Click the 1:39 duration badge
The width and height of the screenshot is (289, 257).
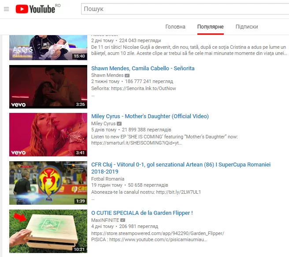(81, 201)
